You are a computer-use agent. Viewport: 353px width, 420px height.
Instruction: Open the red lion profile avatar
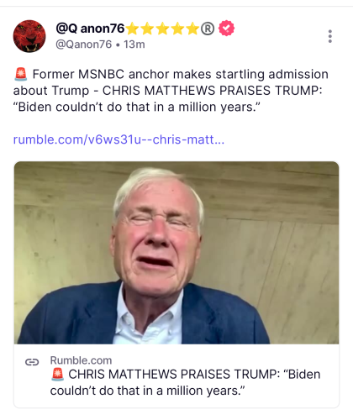(29, 36)
